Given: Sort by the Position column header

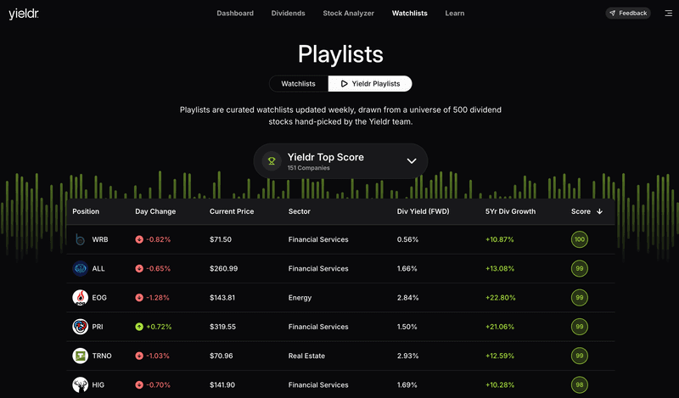Looking at the screenshot, I should 86,211.
